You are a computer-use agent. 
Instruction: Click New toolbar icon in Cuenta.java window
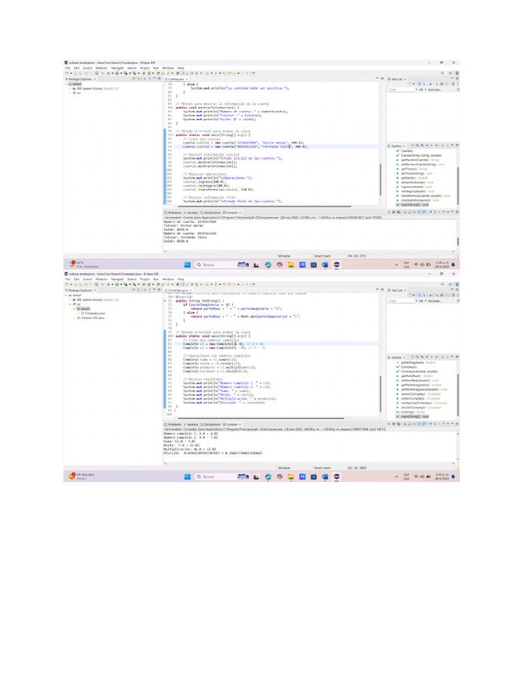[68, 73]
